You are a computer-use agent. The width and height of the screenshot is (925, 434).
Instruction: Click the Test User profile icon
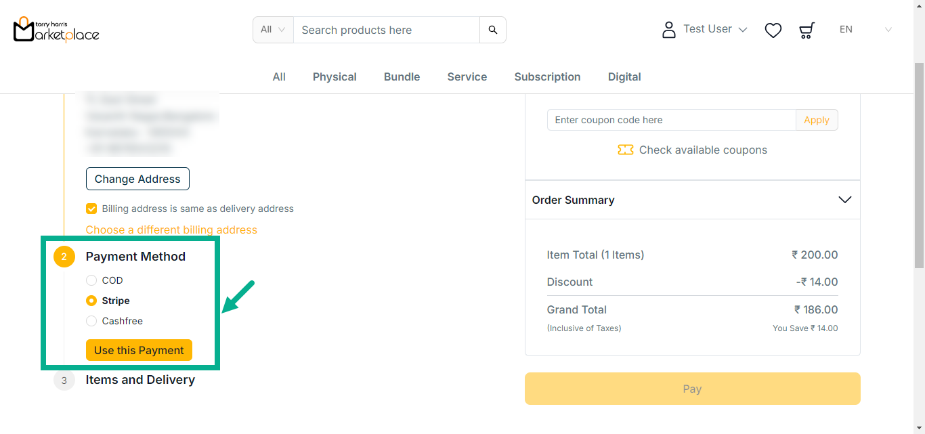[x=668, y=30]
